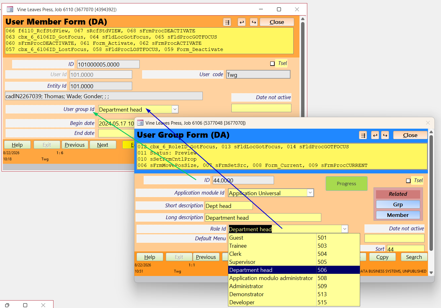441x308 pixels.
Task: Collapse the Role Id dropdown arrow
Action: pyautogui.click(x=345, y=229)
